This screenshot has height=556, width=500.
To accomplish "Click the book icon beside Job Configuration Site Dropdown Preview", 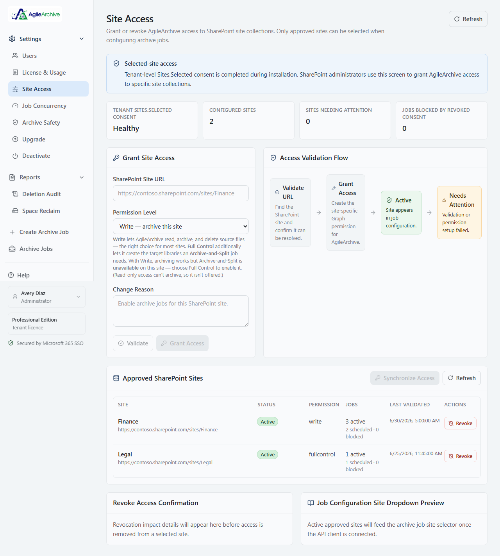I will point(311,503).
